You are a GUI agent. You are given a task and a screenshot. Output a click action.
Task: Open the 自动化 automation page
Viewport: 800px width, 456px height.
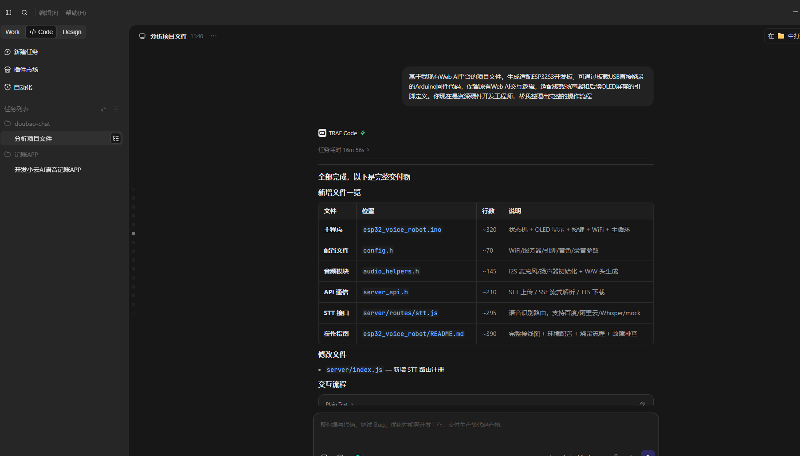pos(18,87)
